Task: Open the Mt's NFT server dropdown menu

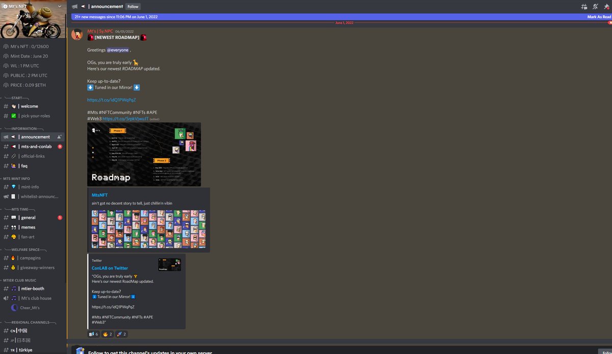Action: [61, 6]
